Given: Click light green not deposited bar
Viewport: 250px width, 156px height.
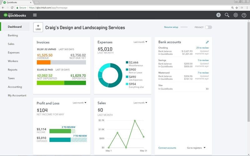Looking at the screenshot, I should click(x=50, y=83).
